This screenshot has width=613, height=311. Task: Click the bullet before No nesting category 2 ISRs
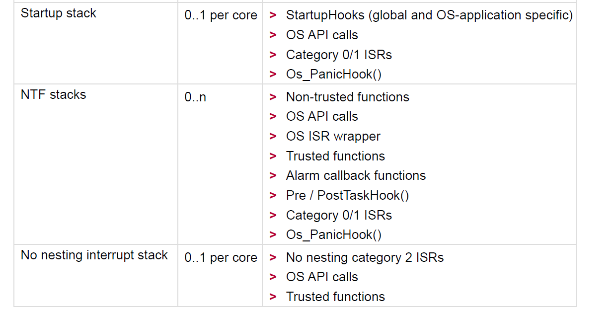pyautogui.click(x=273, y=258)
